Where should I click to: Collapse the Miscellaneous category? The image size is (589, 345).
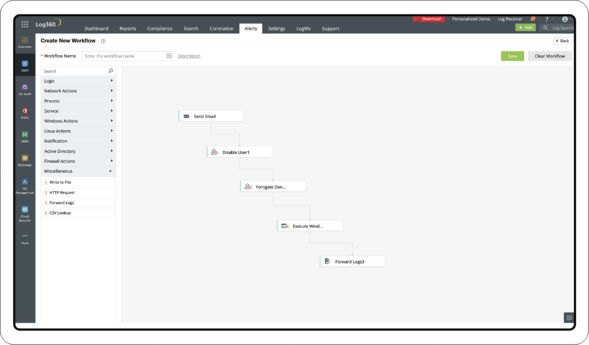tap(79, 171)
